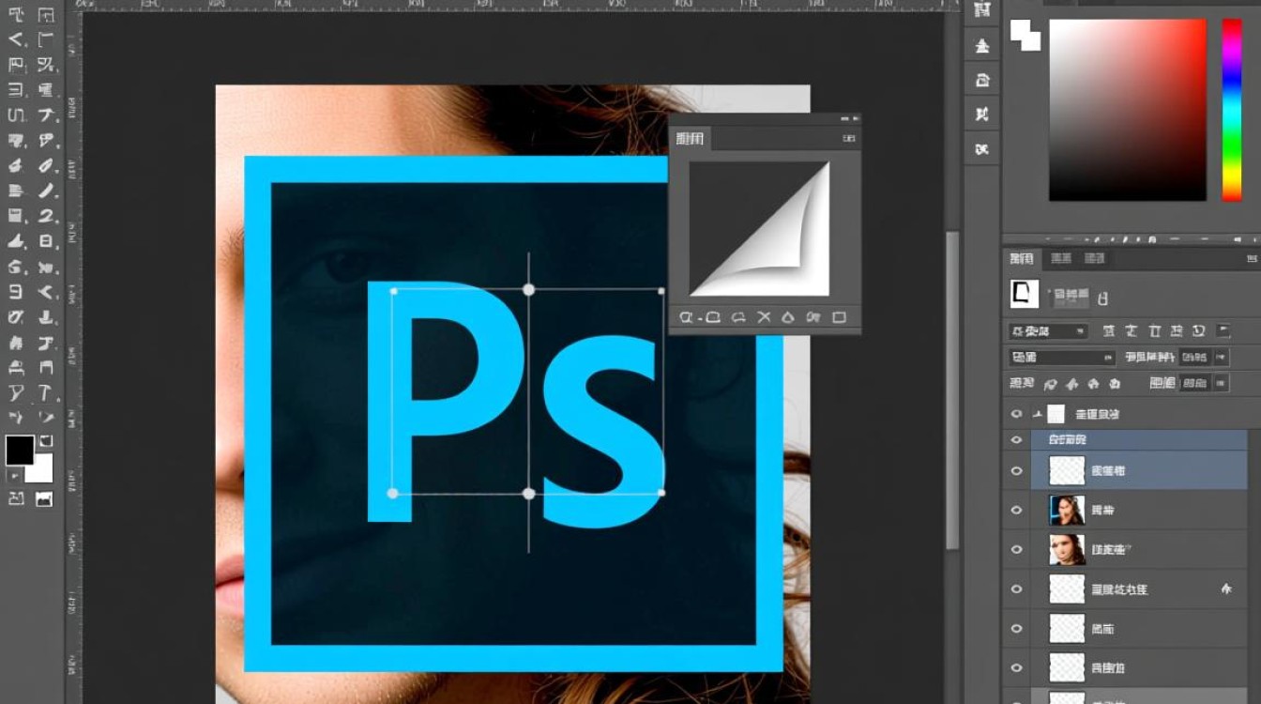Click the fx effects icon on layer row
Image resolution: width=1261 pixels, height=704 pixels.
click(1225, 589)
